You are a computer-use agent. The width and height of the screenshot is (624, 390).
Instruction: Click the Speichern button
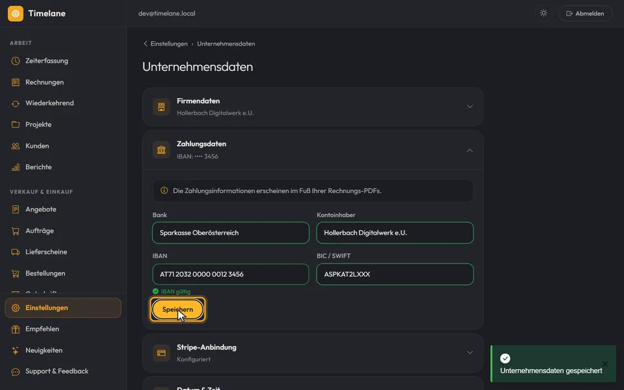pos(177,309)
